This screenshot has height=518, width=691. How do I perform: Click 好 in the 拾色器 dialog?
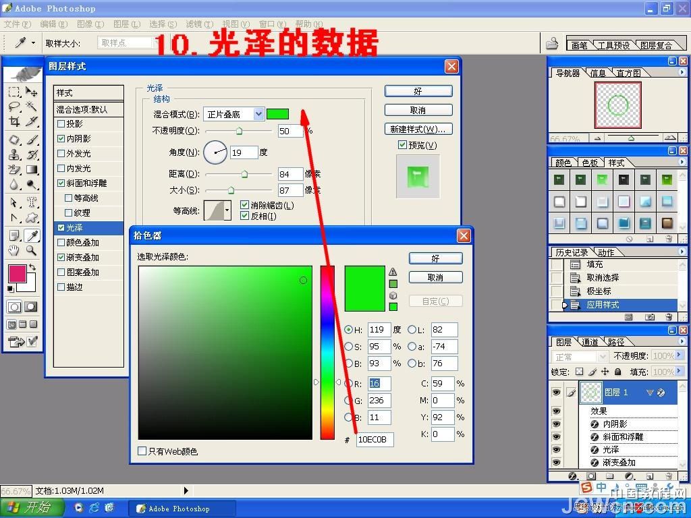[435, 258]
